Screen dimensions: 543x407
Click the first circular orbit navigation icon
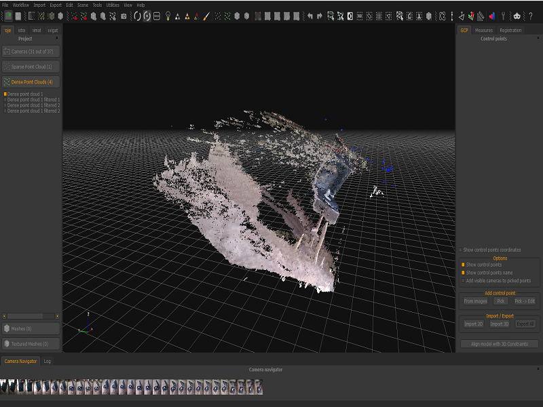pos(137,16)
